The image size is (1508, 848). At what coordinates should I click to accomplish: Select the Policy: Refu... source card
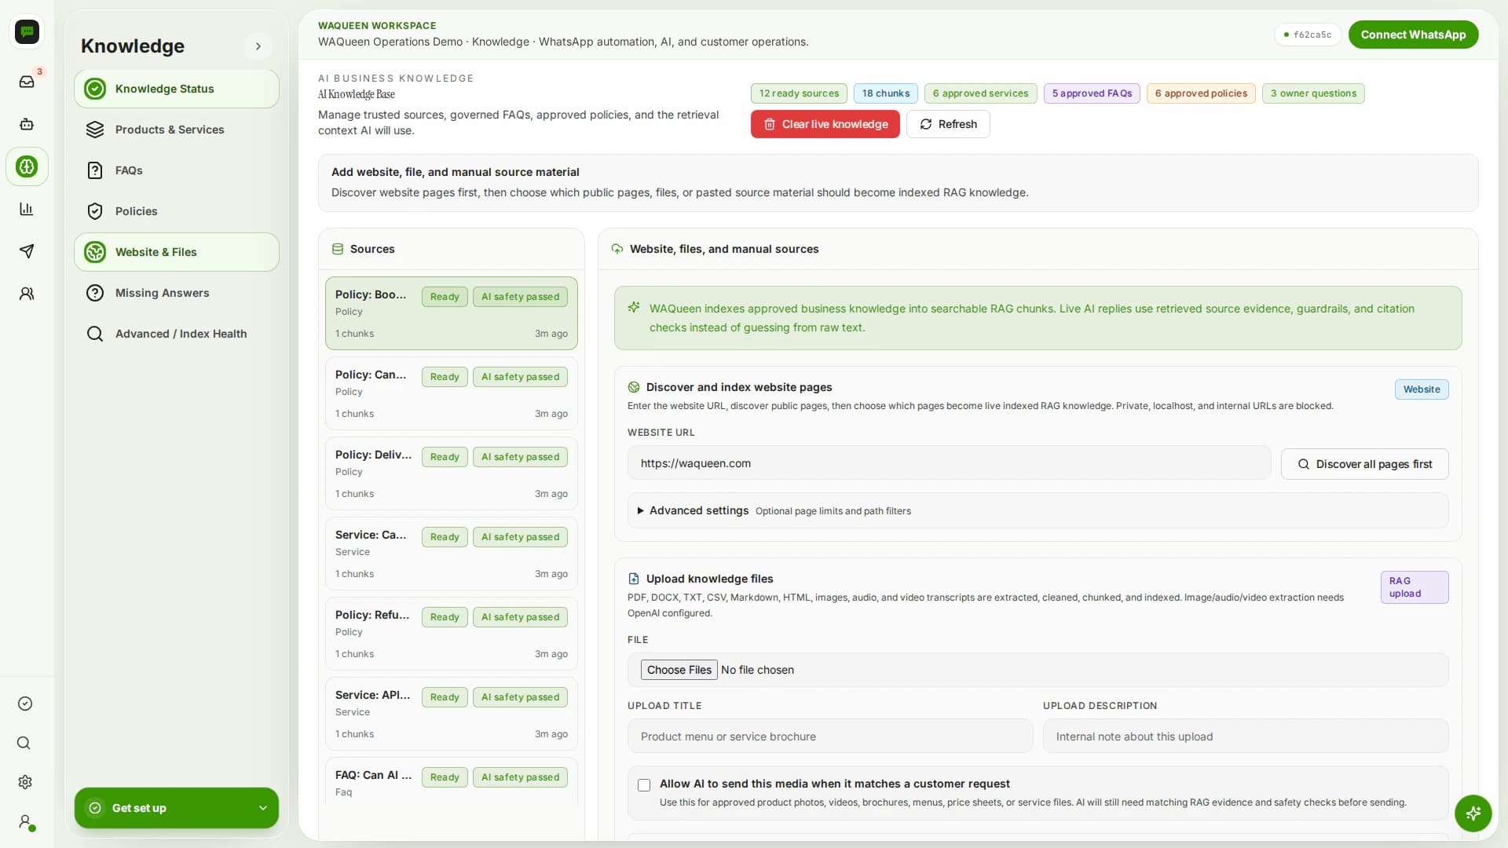[x=452, y=634]
